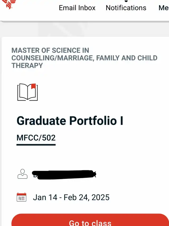Click the dark underline beneath MFCC/502
The width and height of the screenshot is (169, 226).
click(36, 144)
